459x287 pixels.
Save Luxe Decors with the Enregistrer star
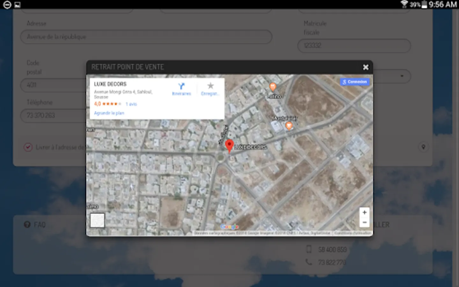[x=210, y=89]
